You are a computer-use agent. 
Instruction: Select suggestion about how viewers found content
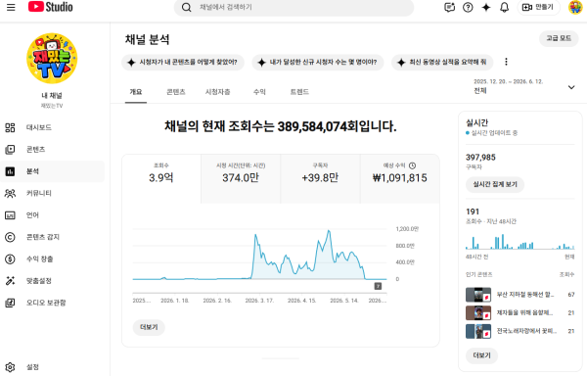[x=183, y=62]
